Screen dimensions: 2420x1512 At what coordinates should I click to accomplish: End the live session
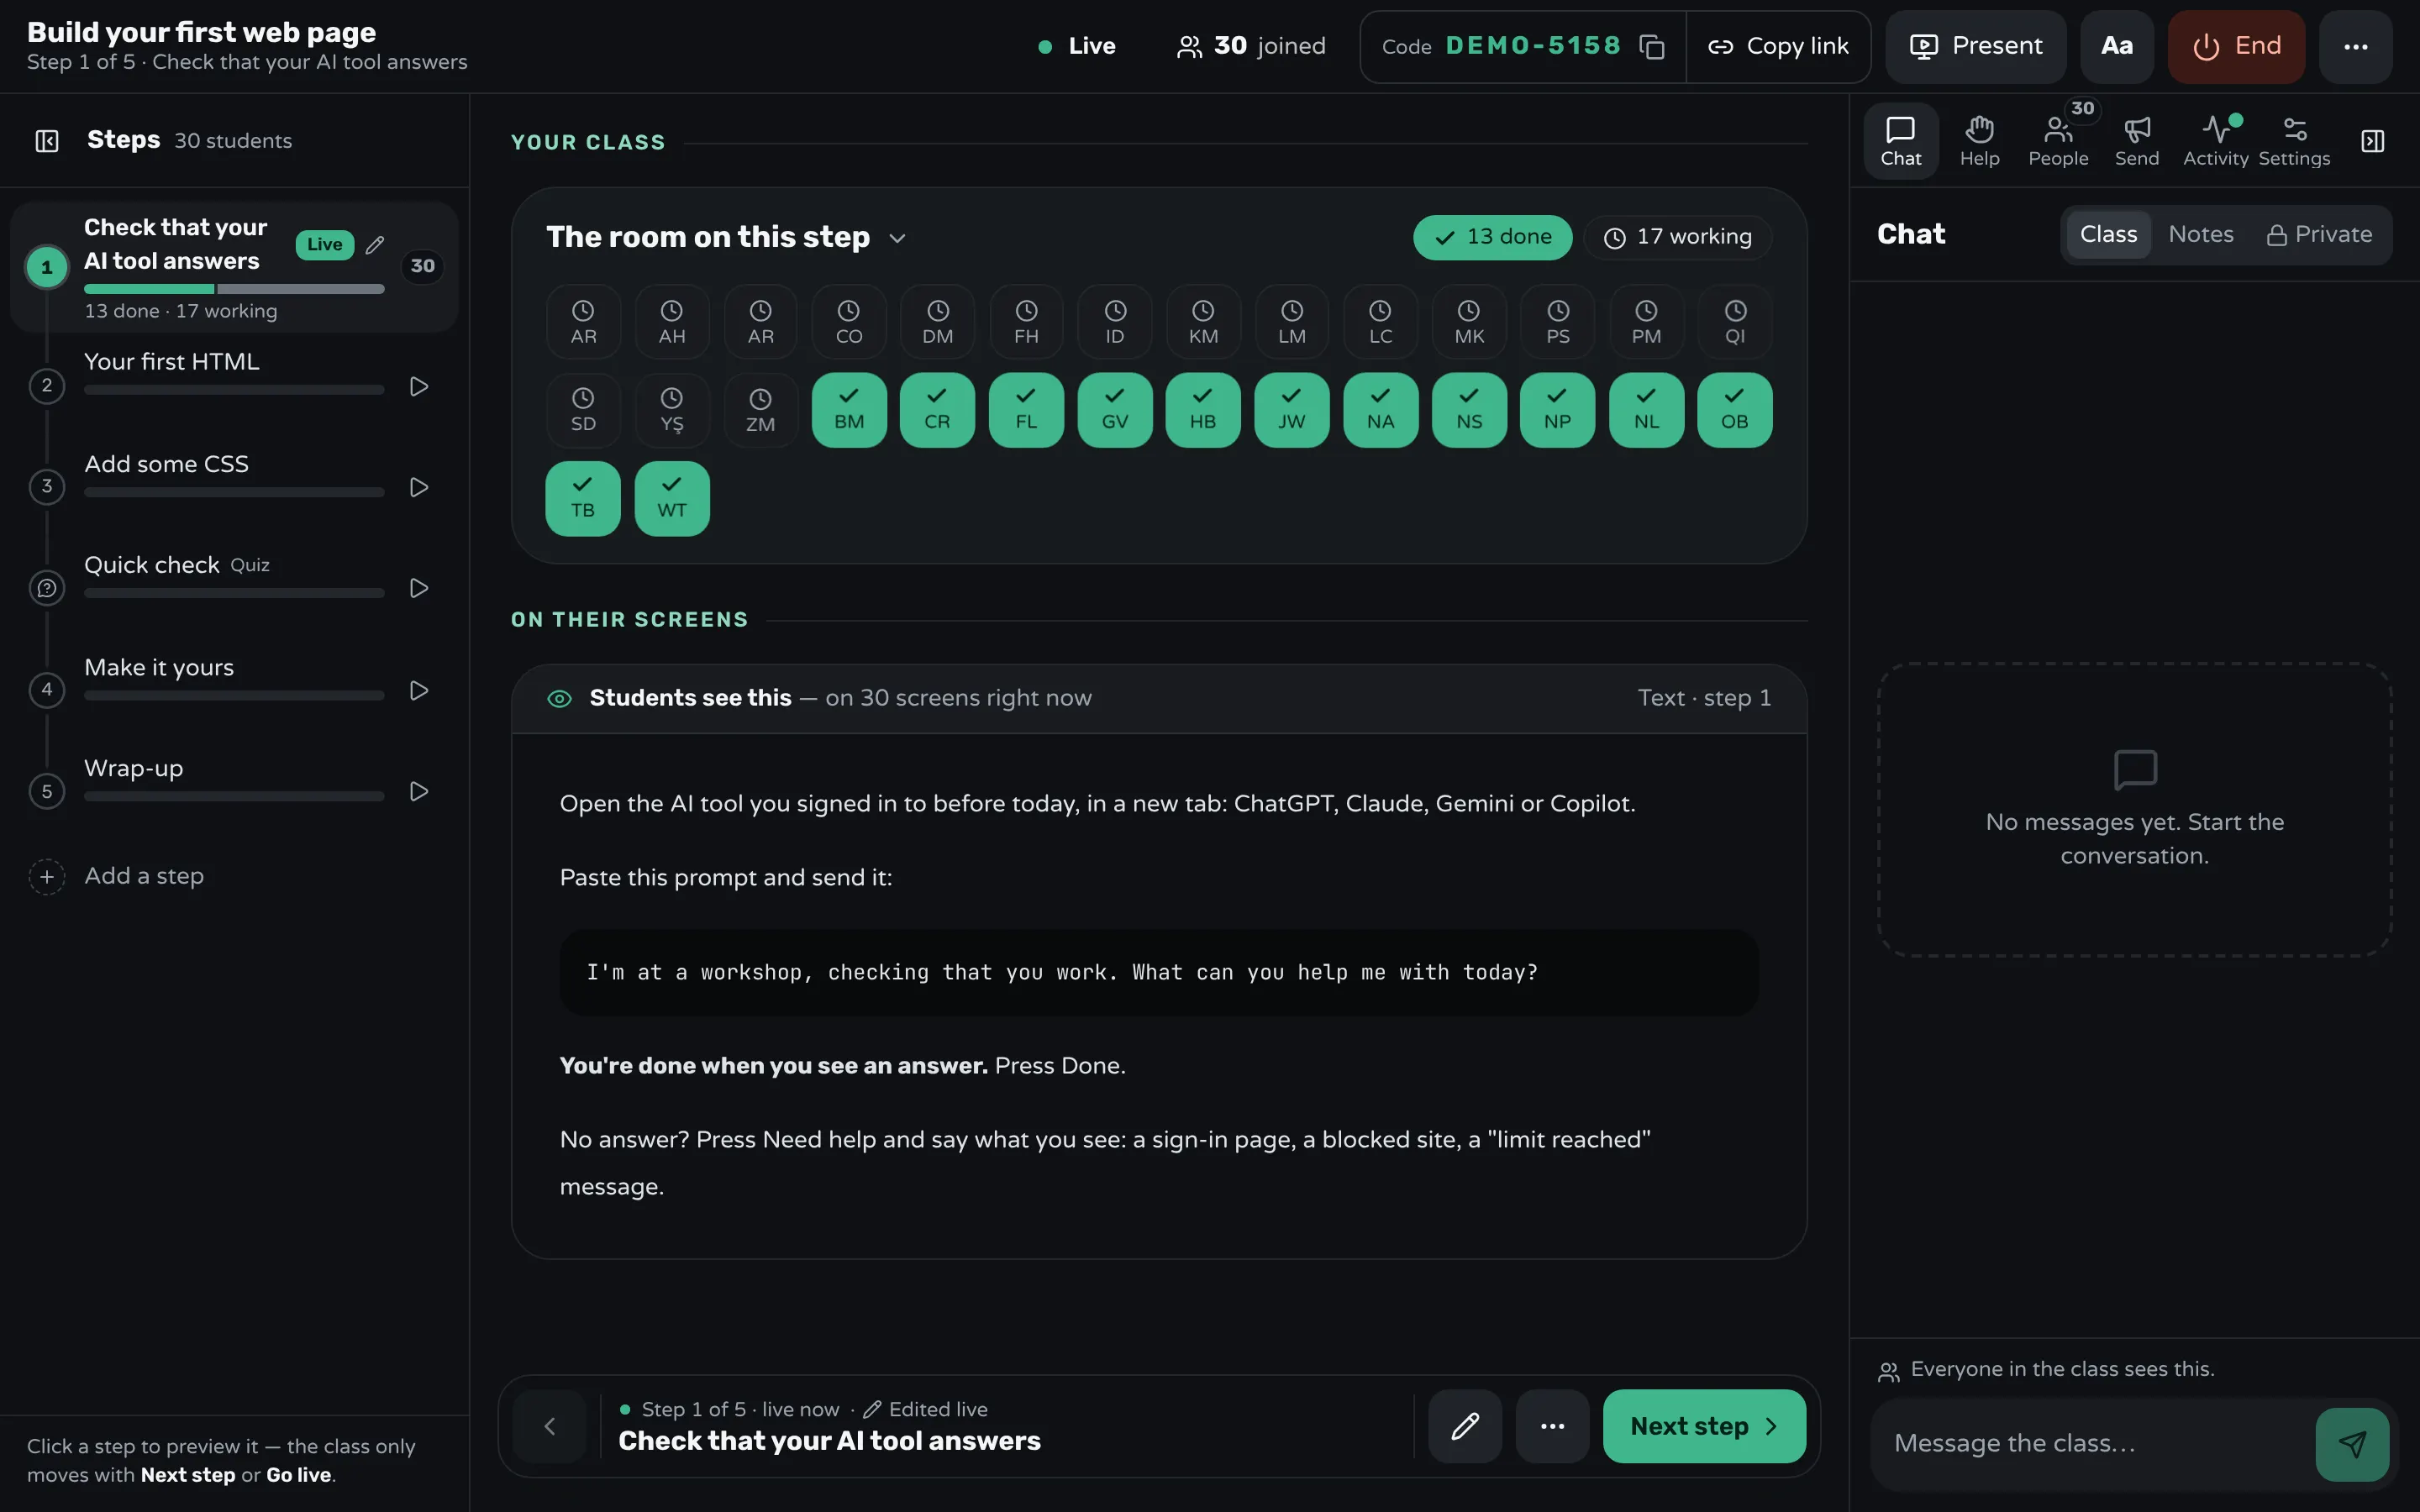[x=2236, y=47]
